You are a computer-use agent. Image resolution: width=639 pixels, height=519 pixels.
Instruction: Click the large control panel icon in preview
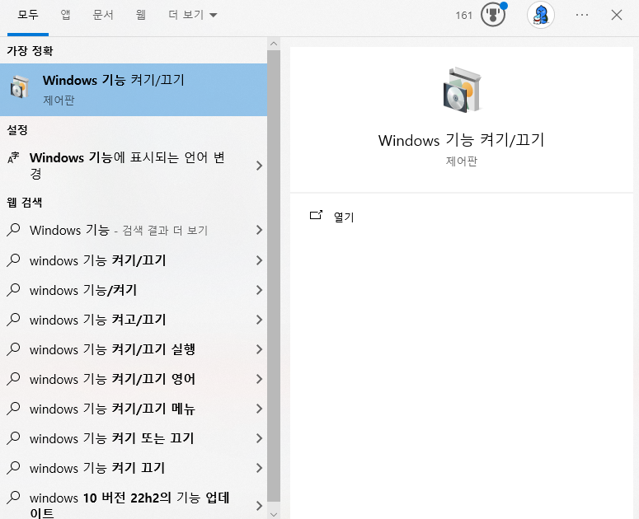click(462, 90)
